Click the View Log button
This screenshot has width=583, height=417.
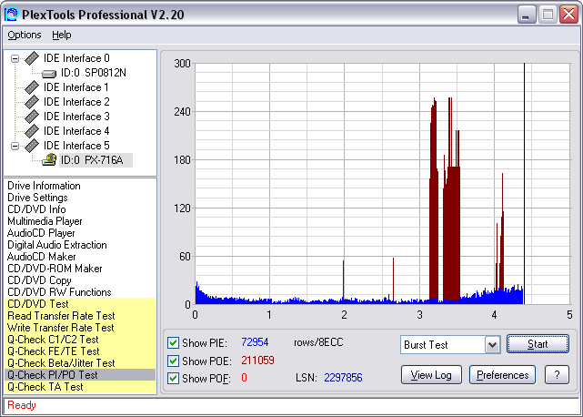pos(431,375)
